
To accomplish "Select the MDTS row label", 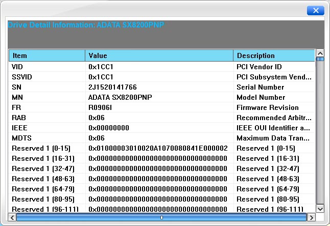I will coord(21,138).
